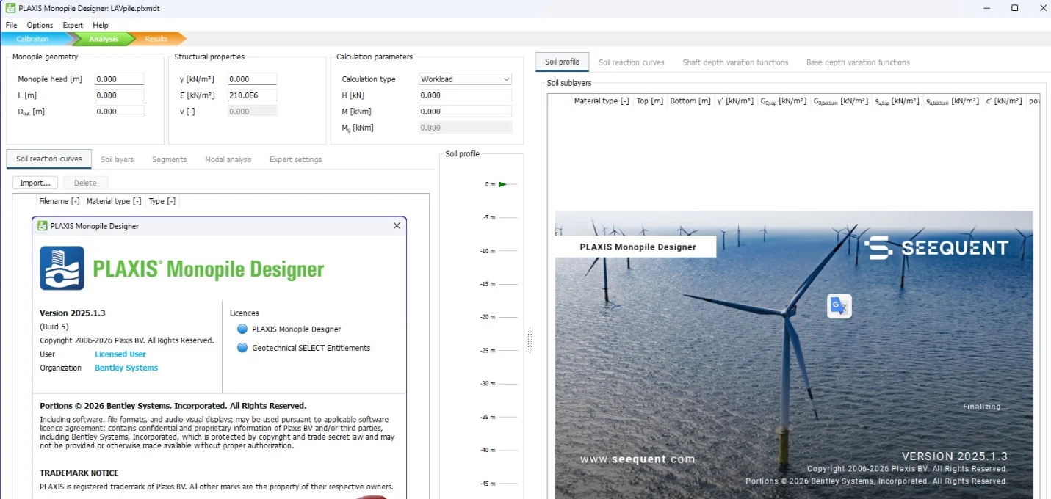
Task: Click the Import... button
Action: (x=35, y=183)
